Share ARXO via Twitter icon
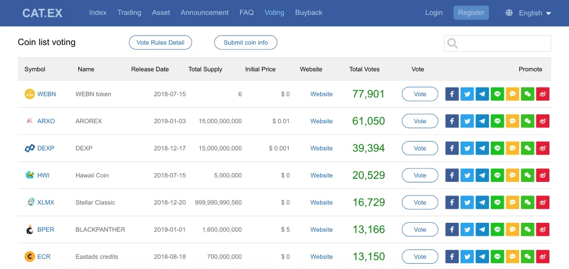 tap(467, 121)
